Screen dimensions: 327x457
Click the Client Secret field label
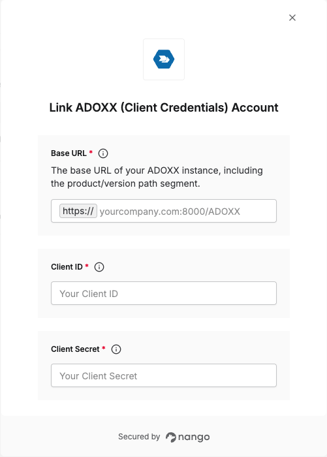click(75, 349)
